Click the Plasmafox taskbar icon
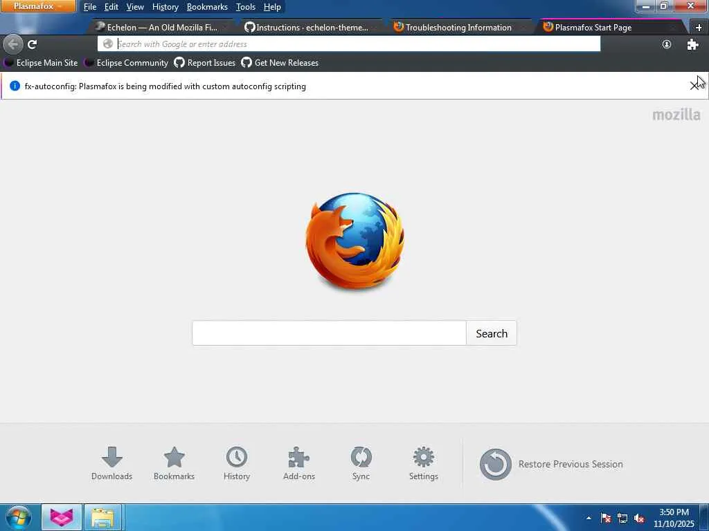The image size is (709, 531). (x=62, y=517)
